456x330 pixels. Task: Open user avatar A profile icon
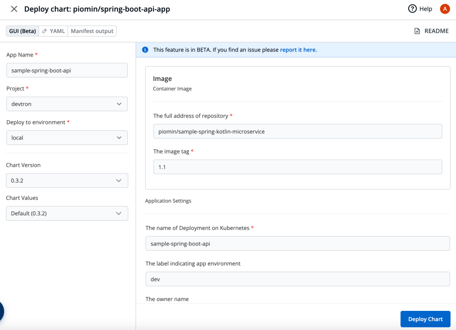(x=445, y=9)
